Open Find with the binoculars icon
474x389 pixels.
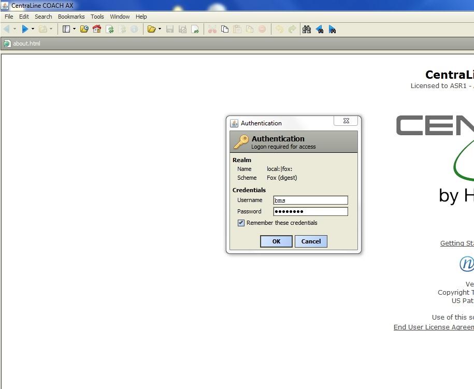point(307,30)
